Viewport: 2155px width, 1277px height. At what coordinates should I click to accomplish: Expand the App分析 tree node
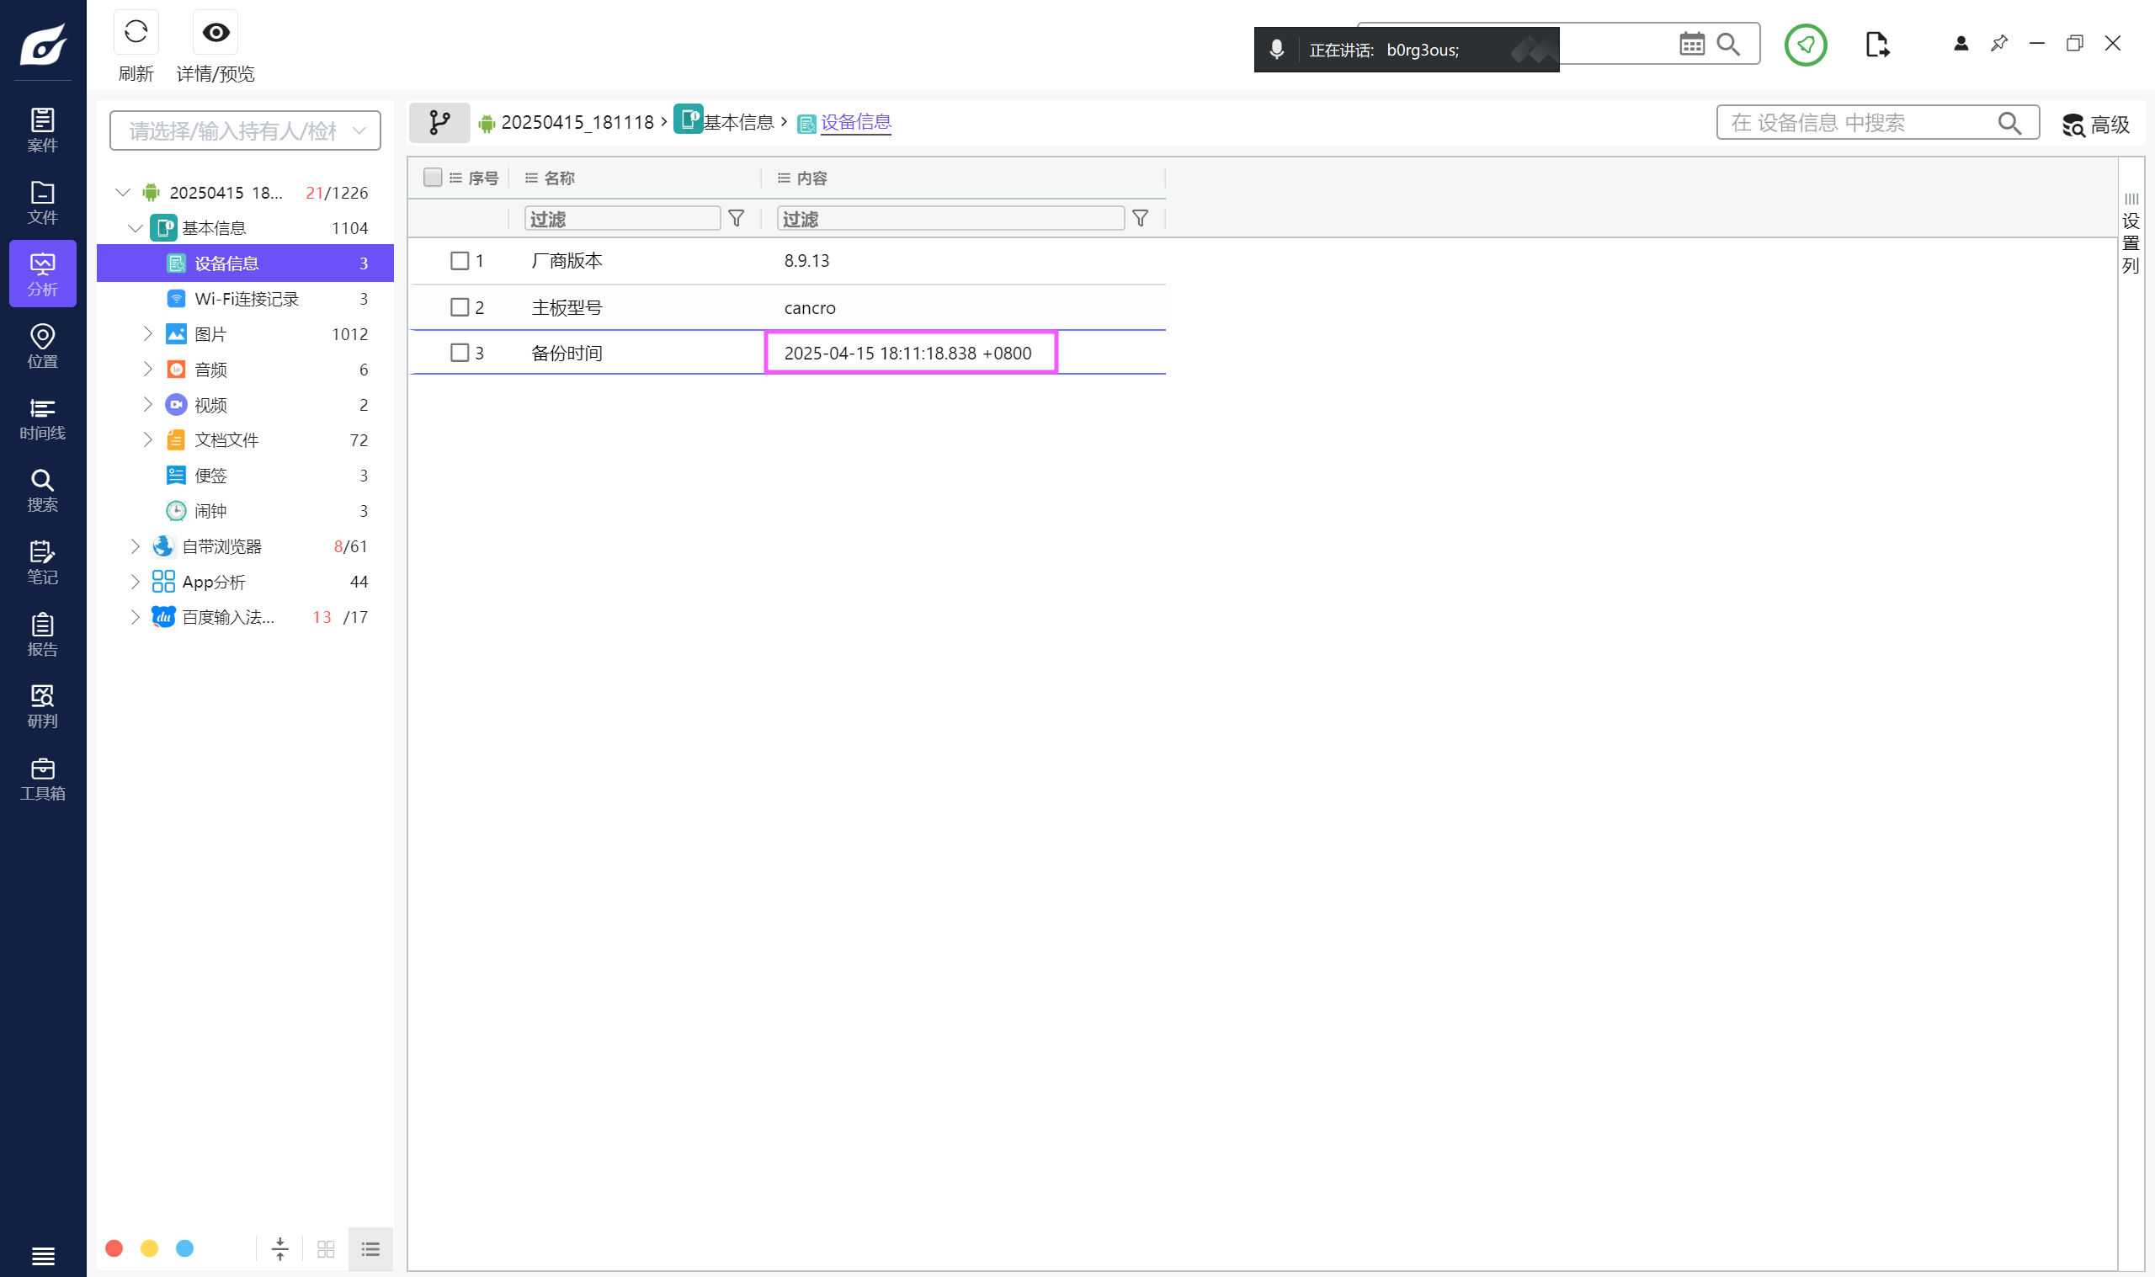pos(135,582)
